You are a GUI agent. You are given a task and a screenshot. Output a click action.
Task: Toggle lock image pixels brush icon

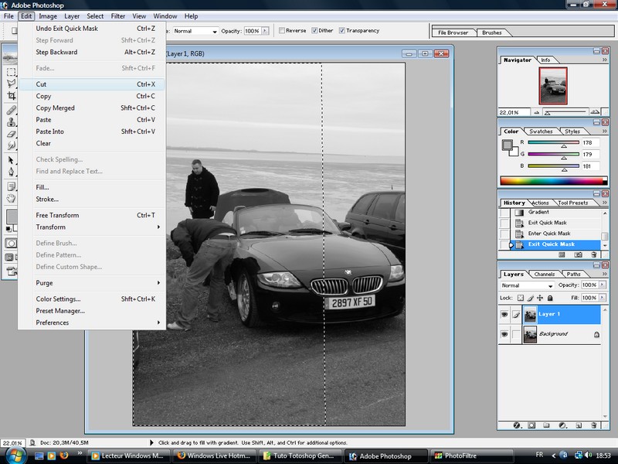tap(531, 298)
